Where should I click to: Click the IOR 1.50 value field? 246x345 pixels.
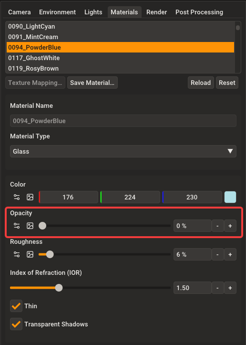[x=193, y=288]
